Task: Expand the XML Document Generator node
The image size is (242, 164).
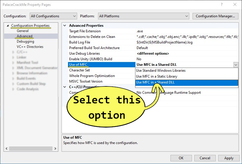Action: coord(13,68)
